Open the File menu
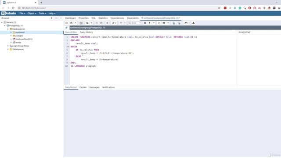 tap(22, 13)
